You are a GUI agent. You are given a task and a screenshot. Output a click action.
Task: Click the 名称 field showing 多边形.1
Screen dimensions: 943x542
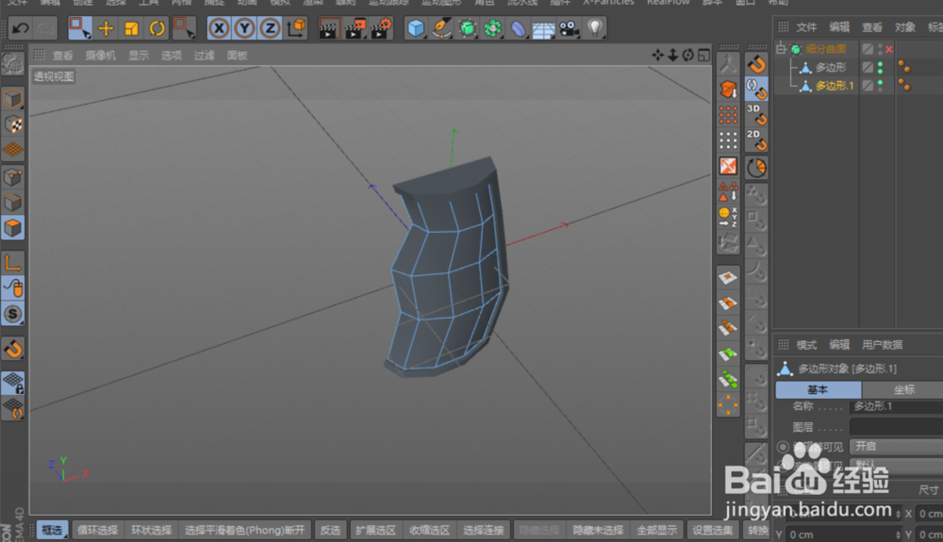coord(896,407)
